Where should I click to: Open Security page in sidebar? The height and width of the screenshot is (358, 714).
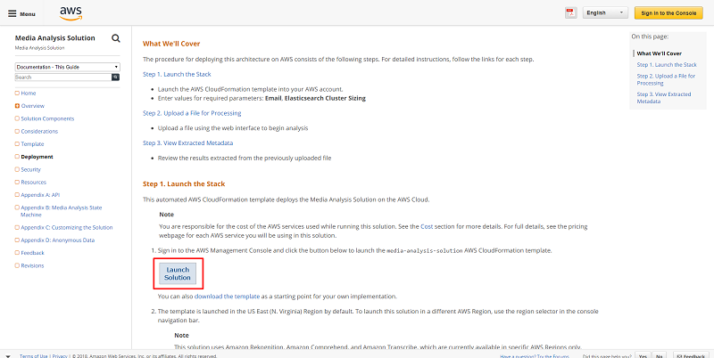(30, 169)
